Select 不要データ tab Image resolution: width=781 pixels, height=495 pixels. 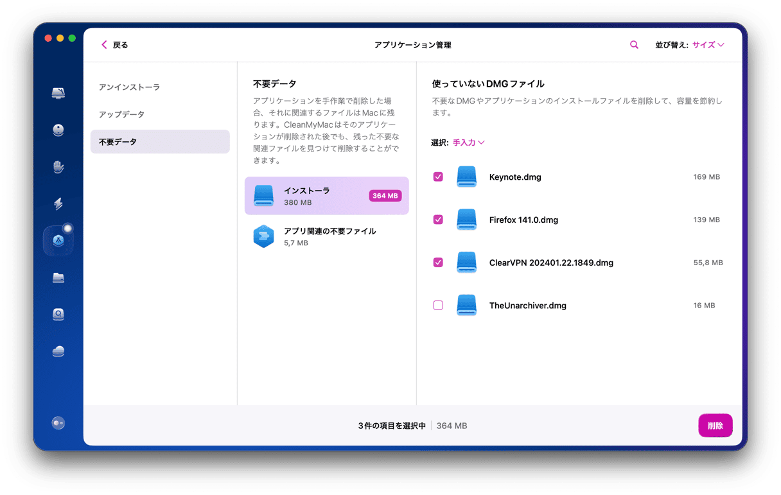(x=160, y=142)
